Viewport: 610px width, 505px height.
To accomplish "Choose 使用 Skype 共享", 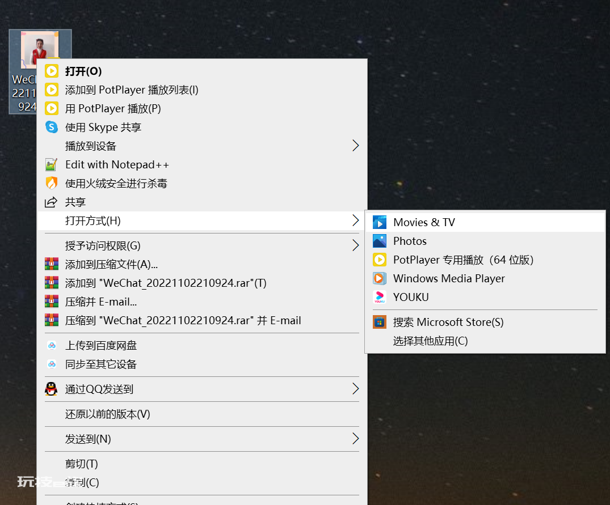I will [x=202, y=127].
